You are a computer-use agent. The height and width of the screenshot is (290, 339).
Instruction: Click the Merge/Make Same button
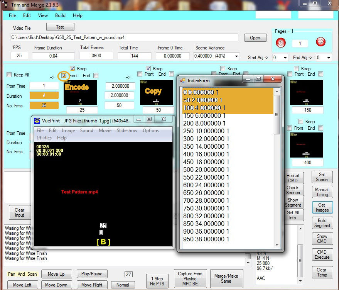click(x=226, y=279)
